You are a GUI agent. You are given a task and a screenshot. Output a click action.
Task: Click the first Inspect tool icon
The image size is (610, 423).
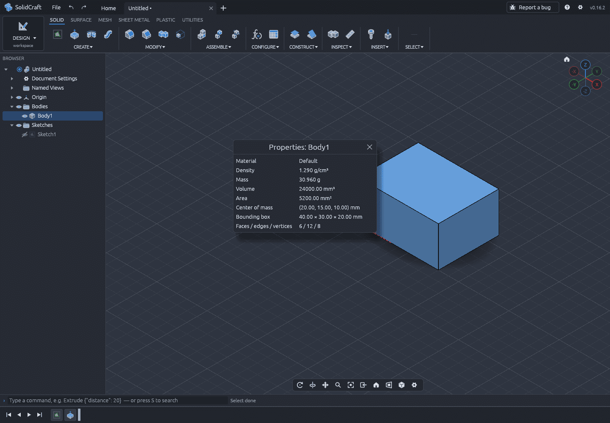(x=333, y=34)
